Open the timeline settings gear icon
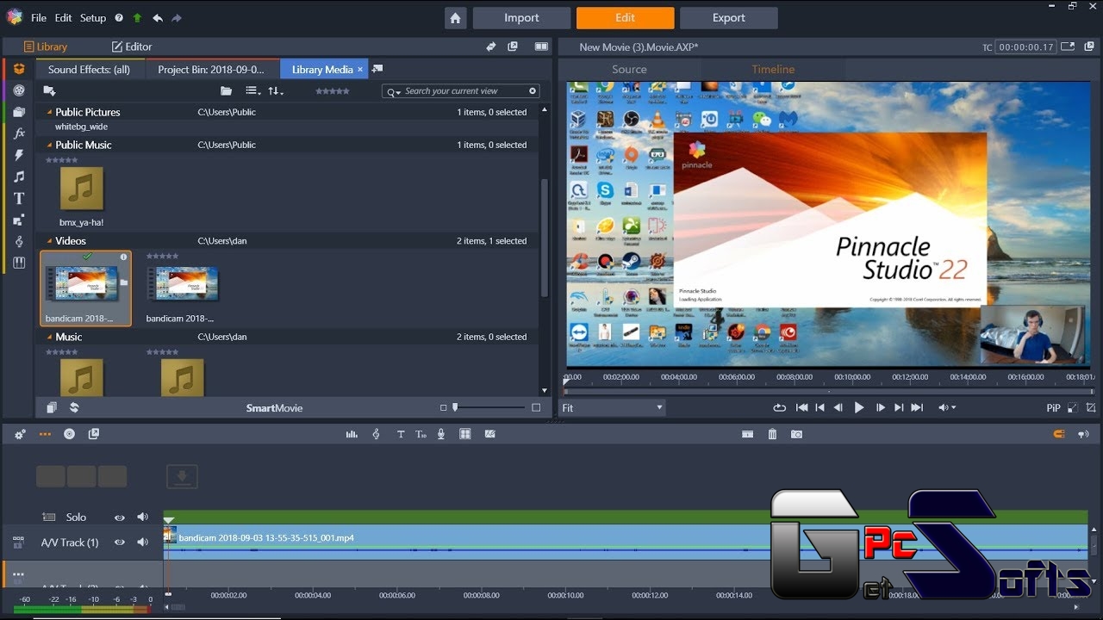 20,435
